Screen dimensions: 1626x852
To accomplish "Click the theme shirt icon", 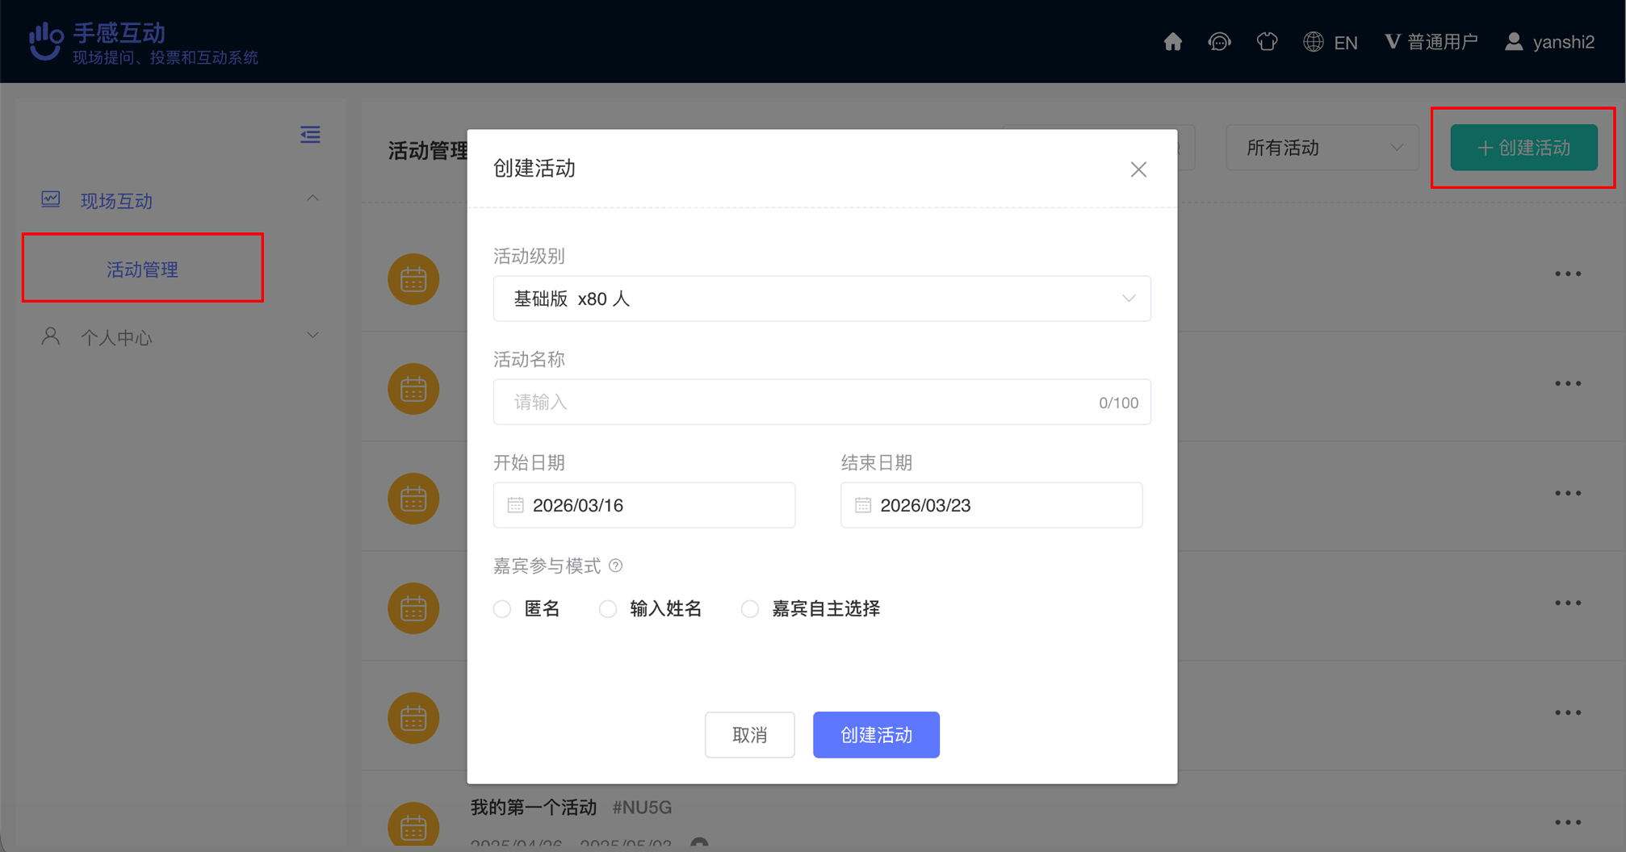I will pyautogui.click(x=1267, y=42).
